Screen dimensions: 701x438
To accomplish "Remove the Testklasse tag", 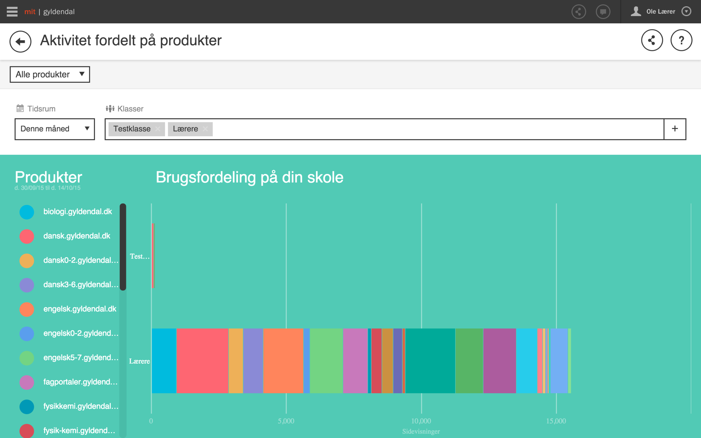I will click(158, 129).
